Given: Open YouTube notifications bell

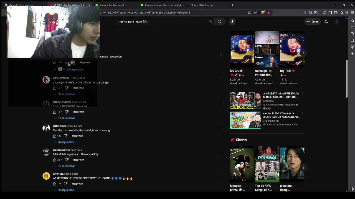Looking at the screenshot, I should pos(326,22).
